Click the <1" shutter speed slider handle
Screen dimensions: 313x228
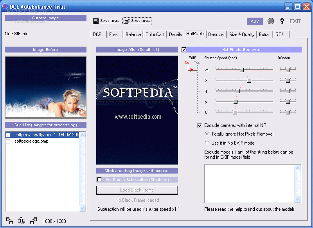tap(242, 70)
